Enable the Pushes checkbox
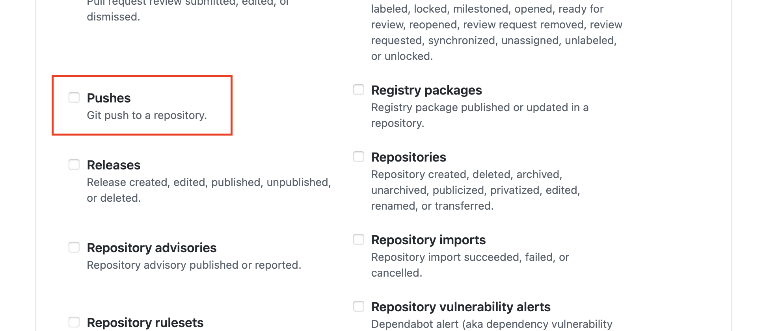 [74, 97]
